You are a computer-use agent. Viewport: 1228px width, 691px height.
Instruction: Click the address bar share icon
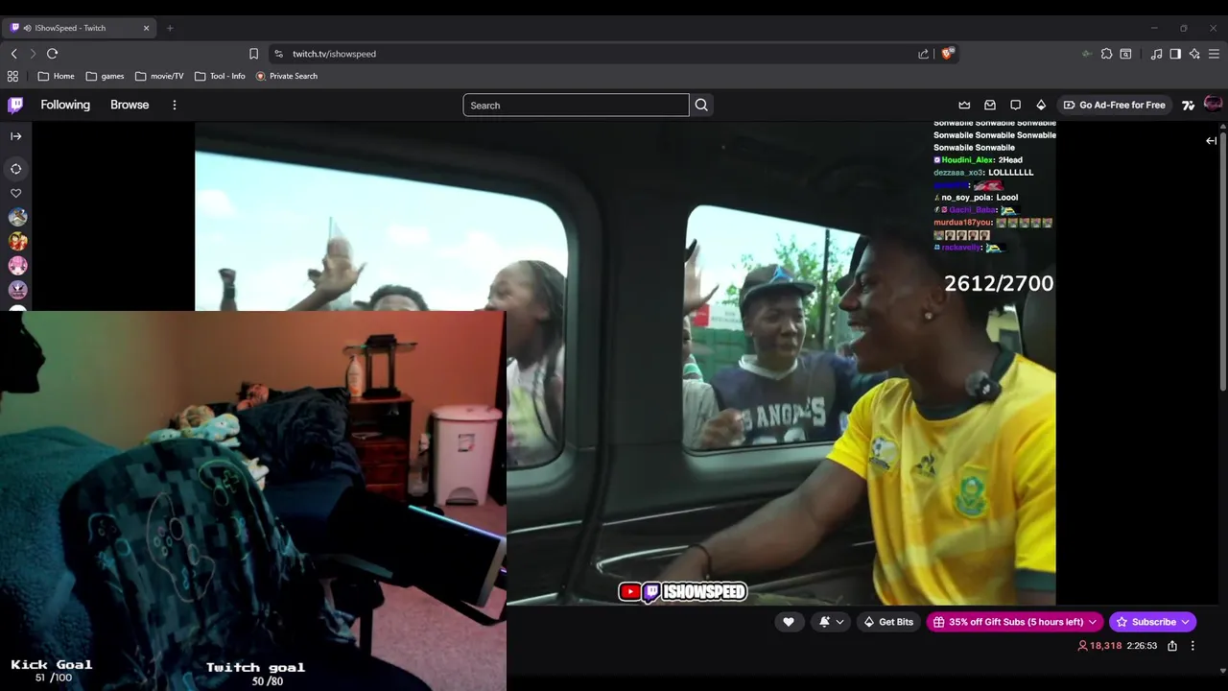(924, 54)
